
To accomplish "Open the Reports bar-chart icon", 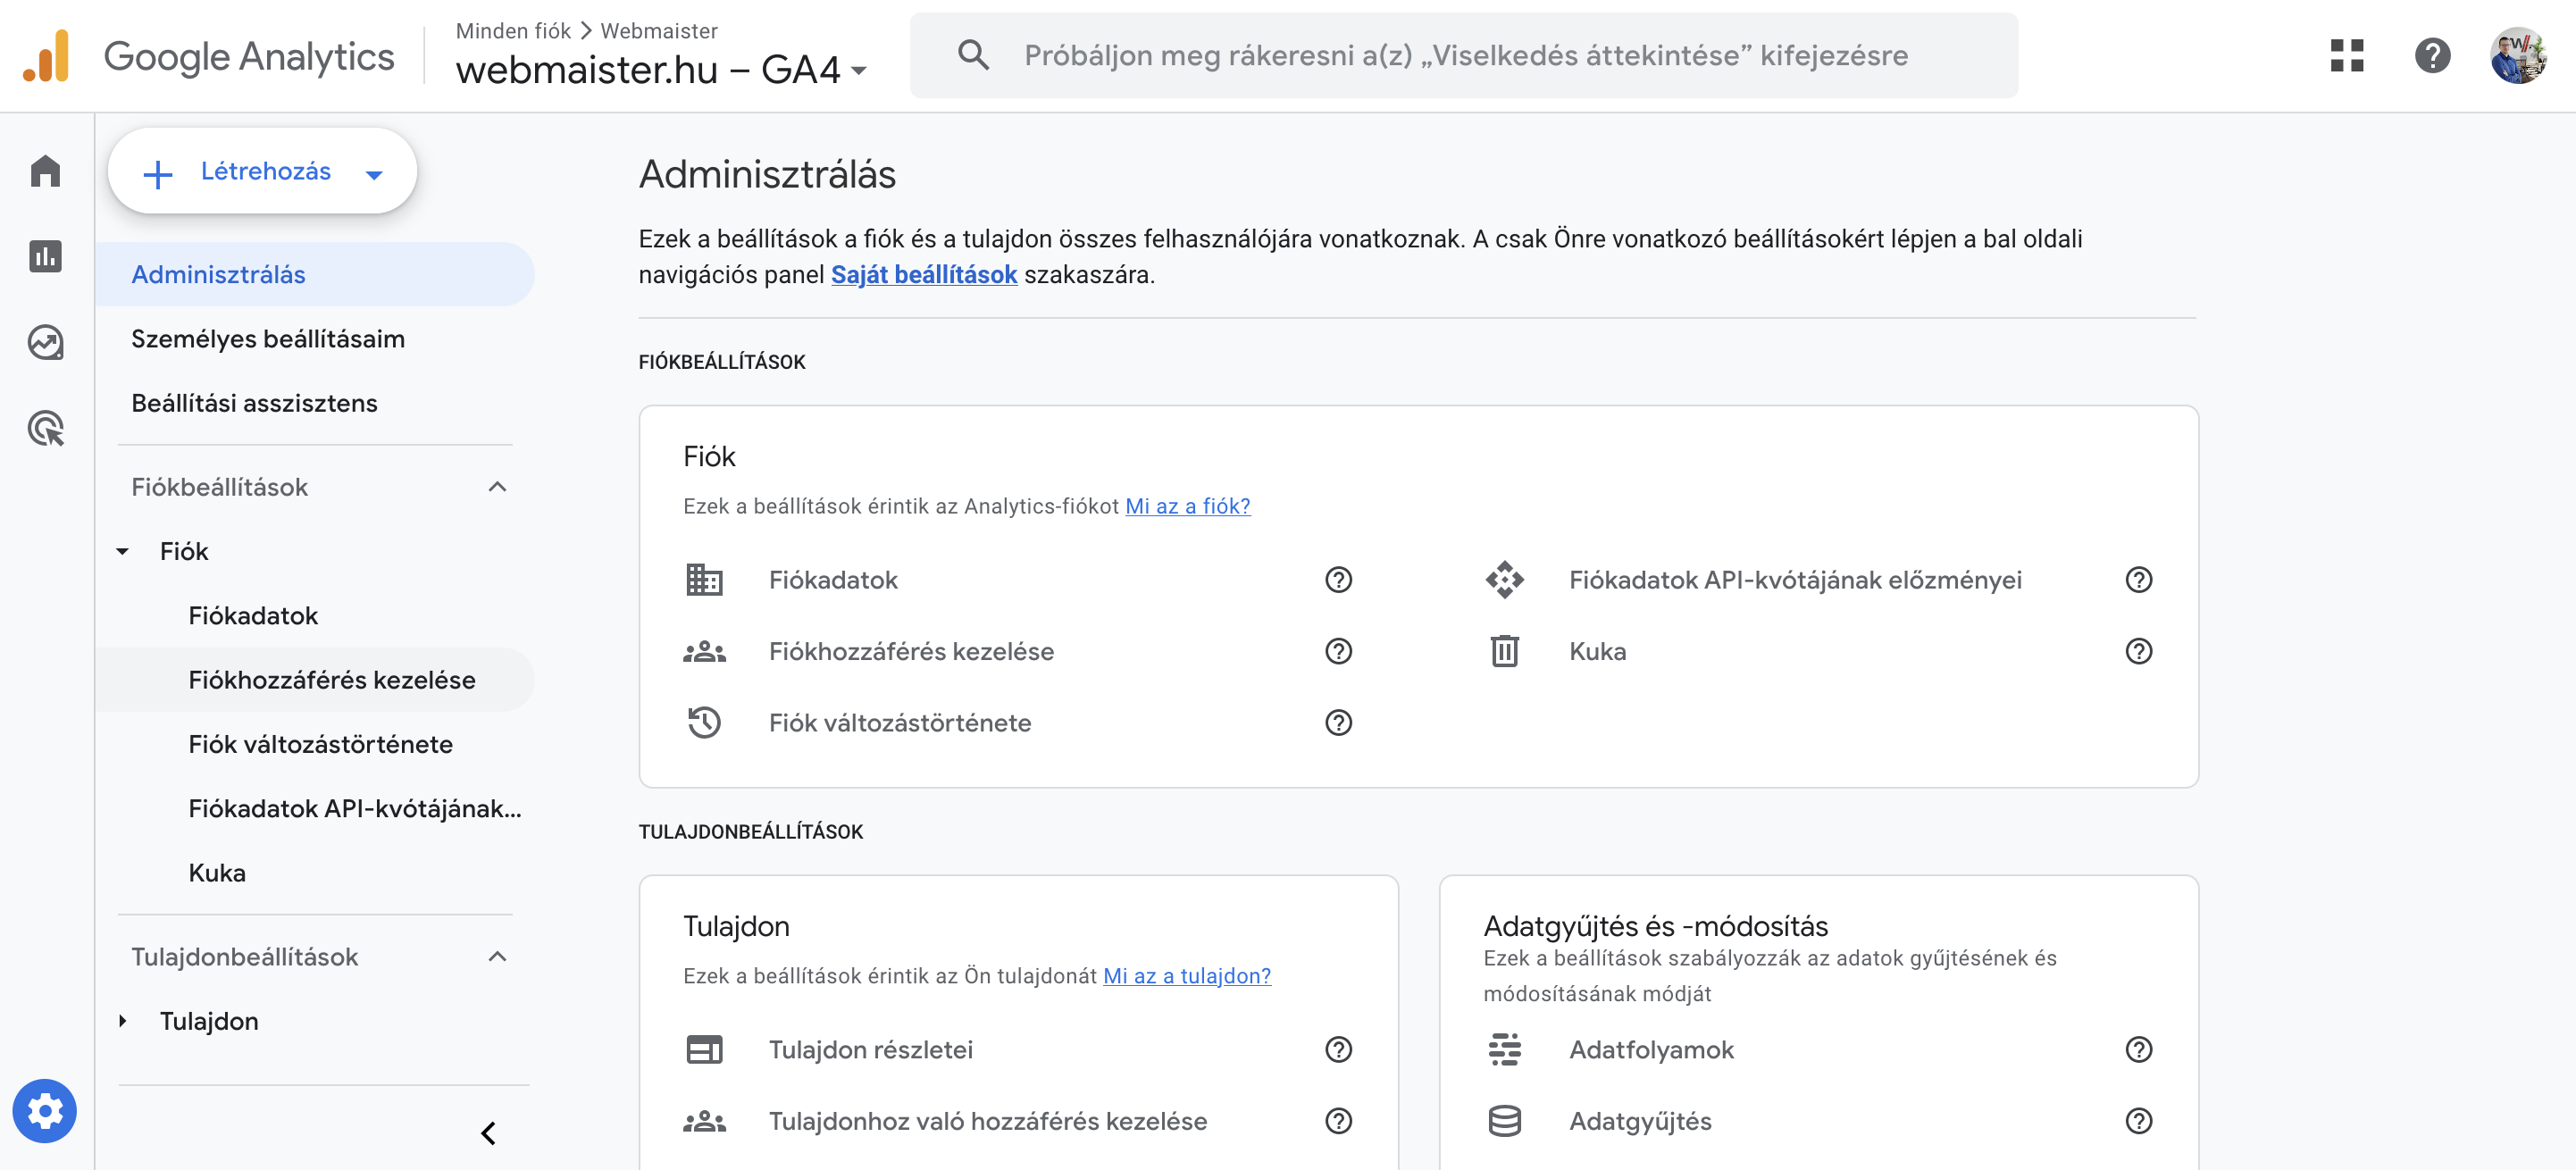I will click(x=45, y=256).
